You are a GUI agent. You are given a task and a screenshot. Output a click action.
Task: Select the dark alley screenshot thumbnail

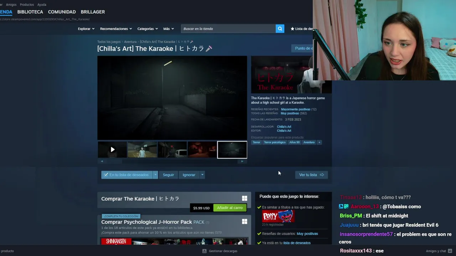(232, 150)
